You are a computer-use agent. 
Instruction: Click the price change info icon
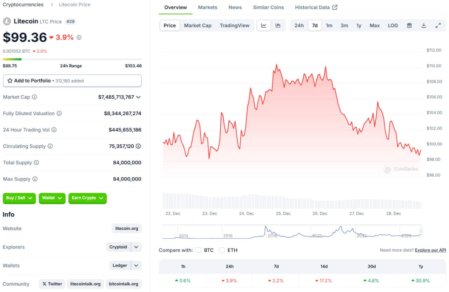pyautogui.click(x=79, y=38)
